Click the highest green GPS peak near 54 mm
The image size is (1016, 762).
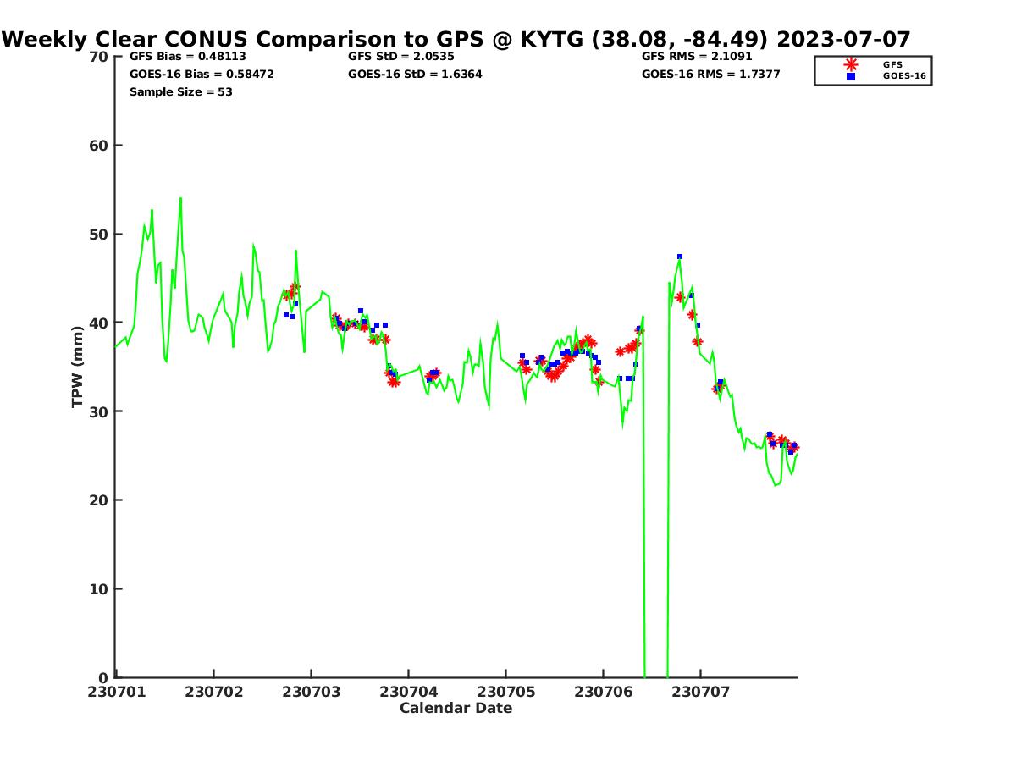pyautogui.click(x=180, y=199)
